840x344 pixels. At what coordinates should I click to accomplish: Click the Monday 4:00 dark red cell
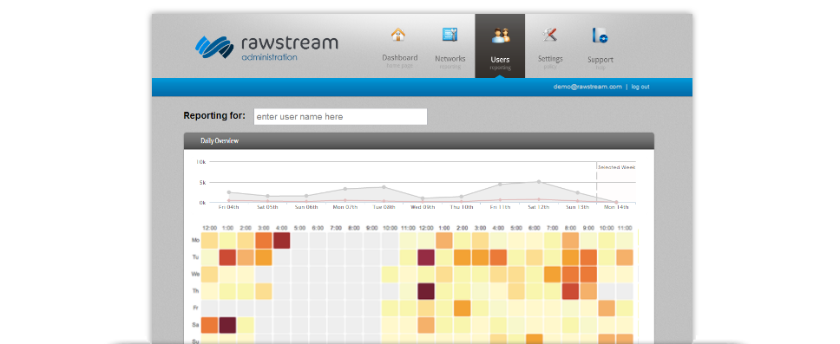point(282,240)
